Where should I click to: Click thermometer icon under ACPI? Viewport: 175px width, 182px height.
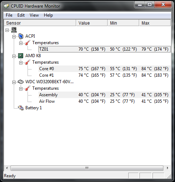pyautogui.click(x=28, y=43)
